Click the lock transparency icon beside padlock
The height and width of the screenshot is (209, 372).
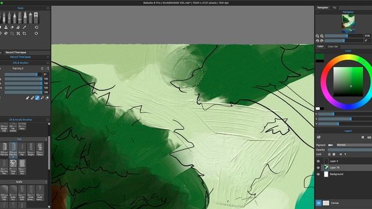(x=334, y=154)
